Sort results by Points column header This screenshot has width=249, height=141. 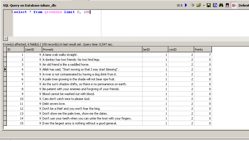coord(203,50)
